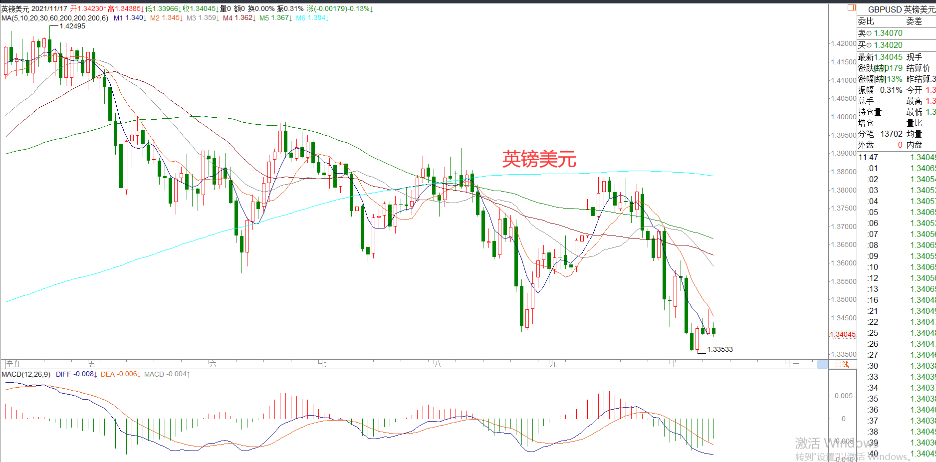This screenshot has height=462, width=936.
Task: Click the M4 1.362 moving average value
Action: [x=239, y=18]
